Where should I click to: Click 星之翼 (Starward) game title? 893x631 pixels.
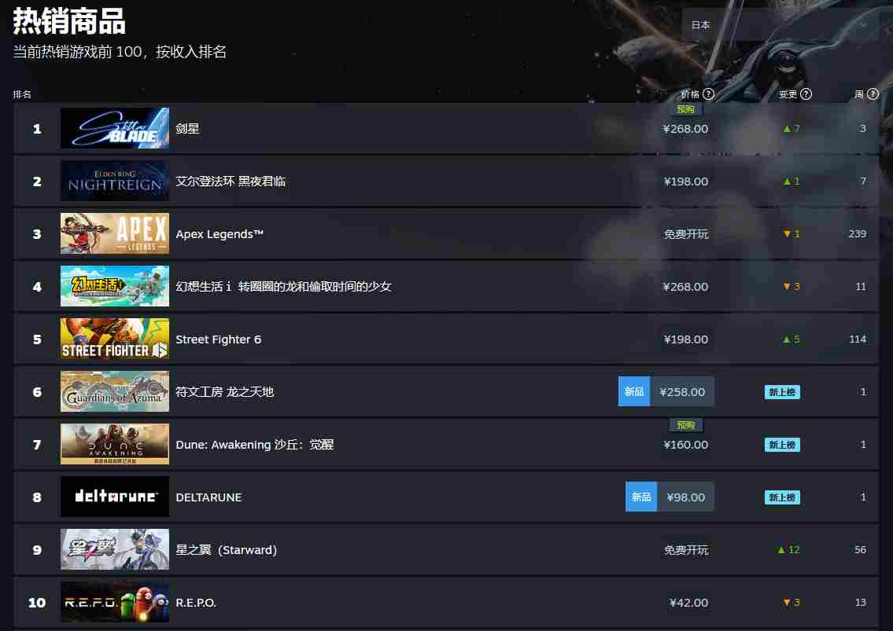pyautogui.click(x=226, y=549)
